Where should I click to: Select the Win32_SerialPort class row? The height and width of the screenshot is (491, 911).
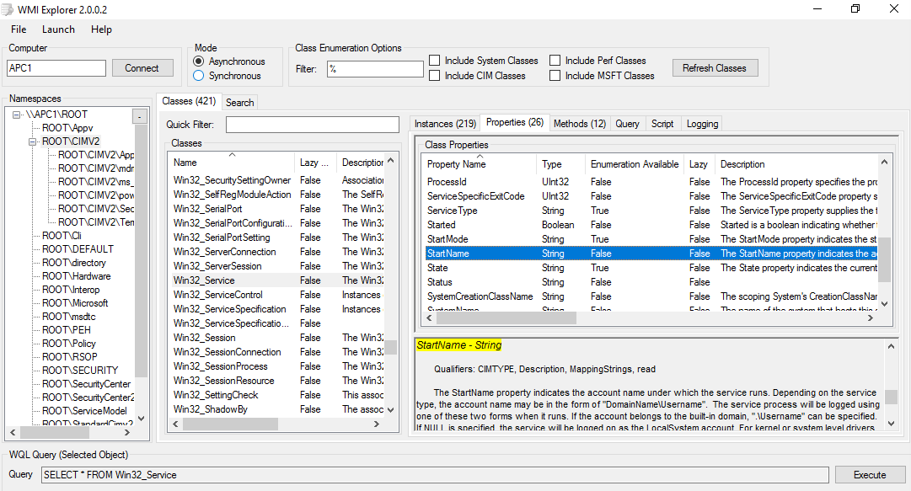click(276, 209)
